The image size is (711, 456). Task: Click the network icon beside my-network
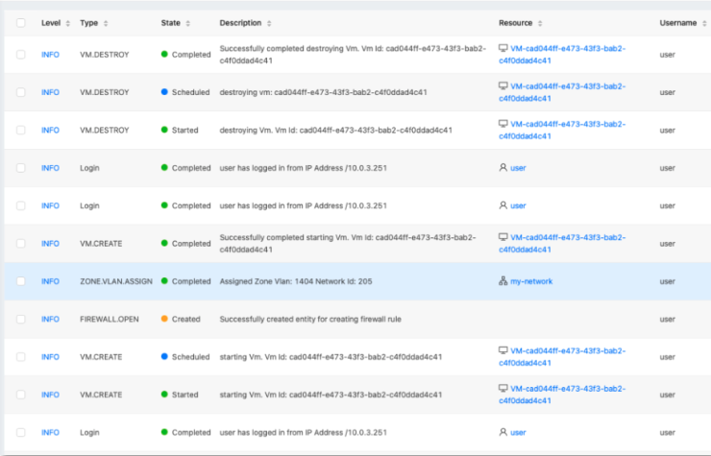(503, 281)
